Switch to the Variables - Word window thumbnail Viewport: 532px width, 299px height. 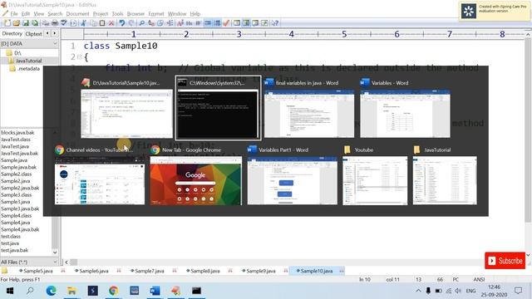tap(405, 108)
